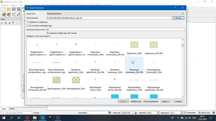The height and width of the screenshot is (121, 216).
Task: Open the 'Проекты' menu
Action: 4,5
